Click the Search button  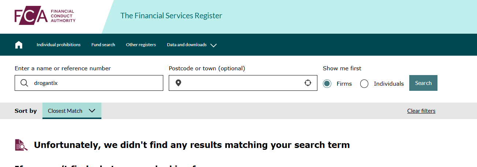423,83
